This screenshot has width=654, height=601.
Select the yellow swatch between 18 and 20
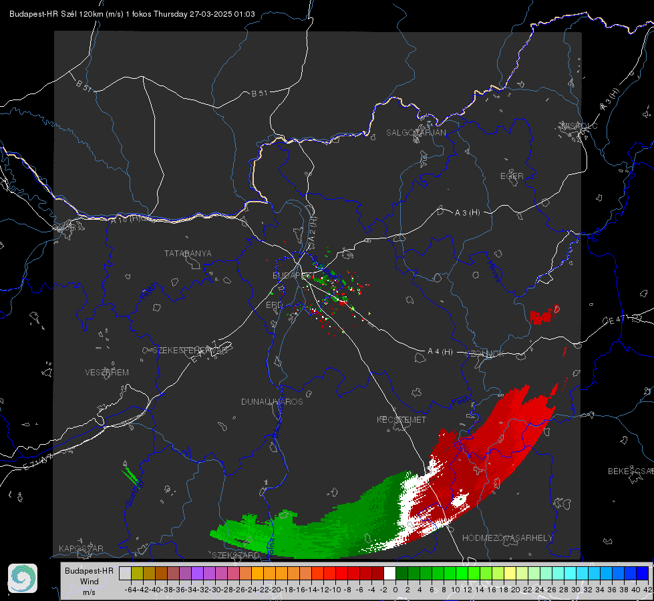click(x=510, y=573)
